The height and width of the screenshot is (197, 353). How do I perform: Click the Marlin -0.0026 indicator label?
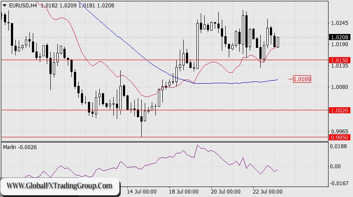pyautogui.click(x=20, y=147)
